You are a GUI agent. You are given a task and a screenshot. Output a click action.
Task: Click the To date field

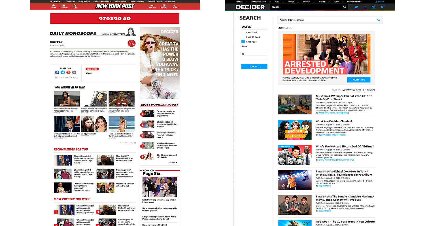pos(254,57)
